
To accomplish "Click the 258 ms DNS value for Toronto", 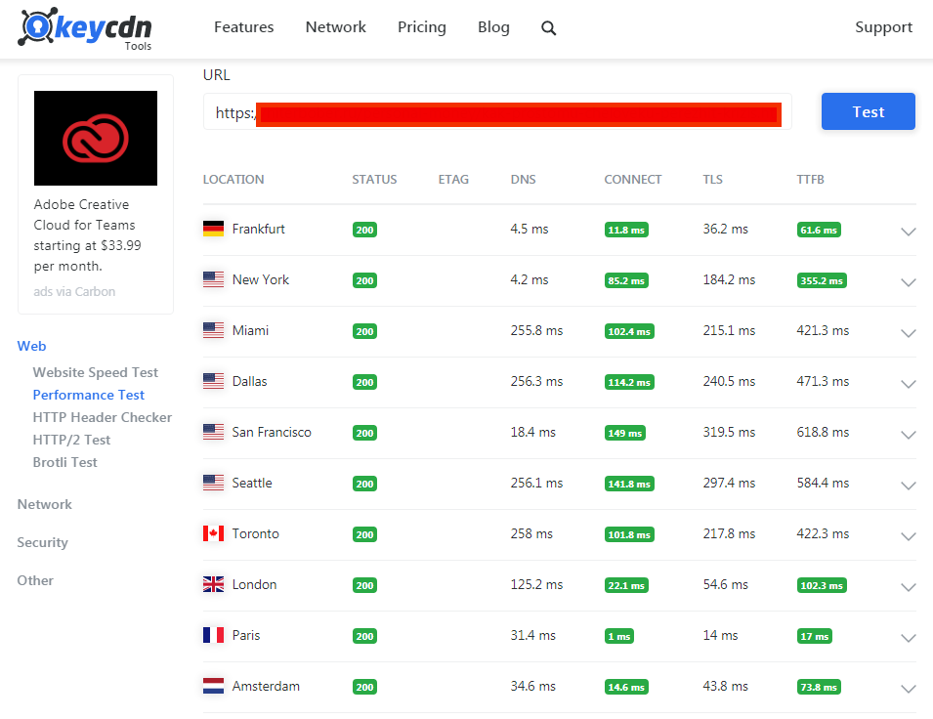I will click(531, 534).
